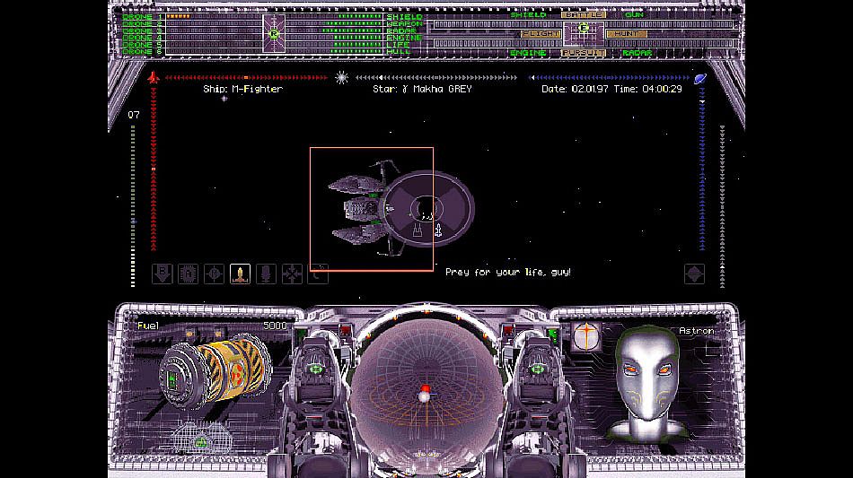Click the round space station dock
Viewport: 853px width, 478px height.
coord(428,209)
